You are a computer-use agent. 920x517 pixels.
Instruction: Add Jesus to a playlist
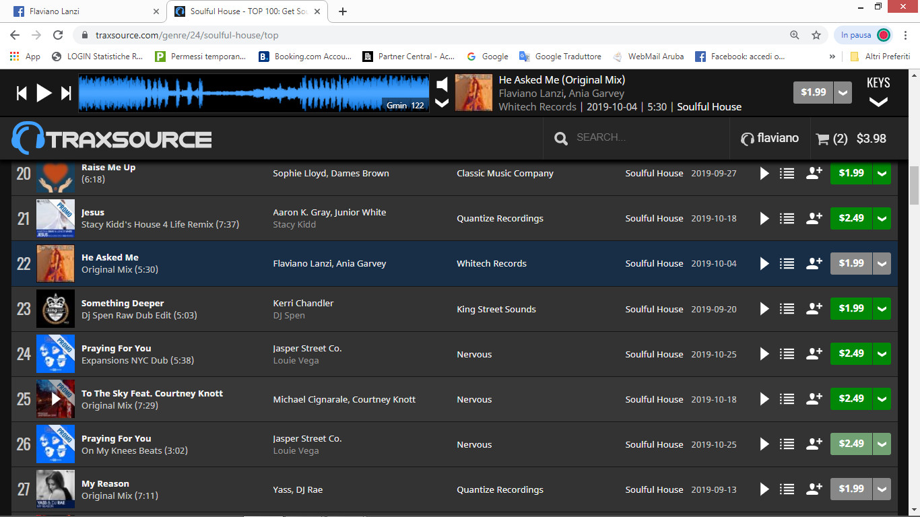787,219
